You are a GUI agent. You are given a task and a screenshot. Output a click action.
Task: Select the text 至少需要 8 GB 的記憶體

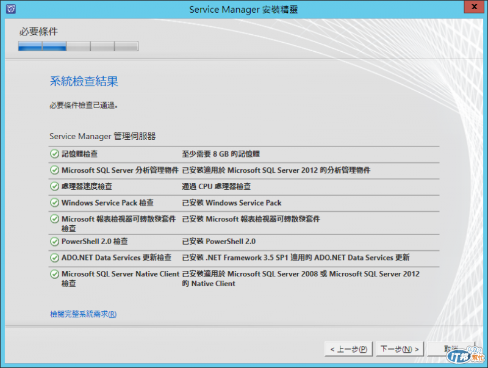click(x=221, y=154)
